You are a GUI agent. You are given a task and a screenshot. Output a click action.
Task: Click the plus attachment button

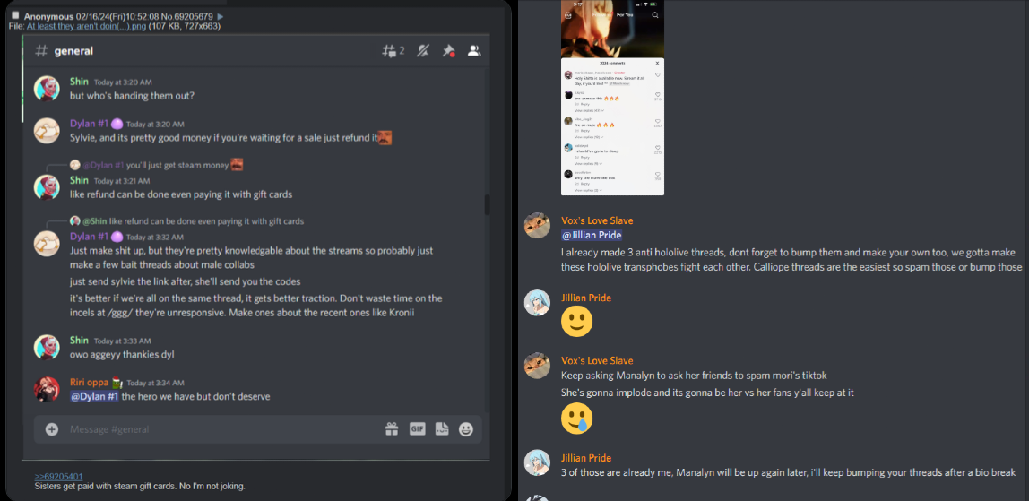point(52,429)
